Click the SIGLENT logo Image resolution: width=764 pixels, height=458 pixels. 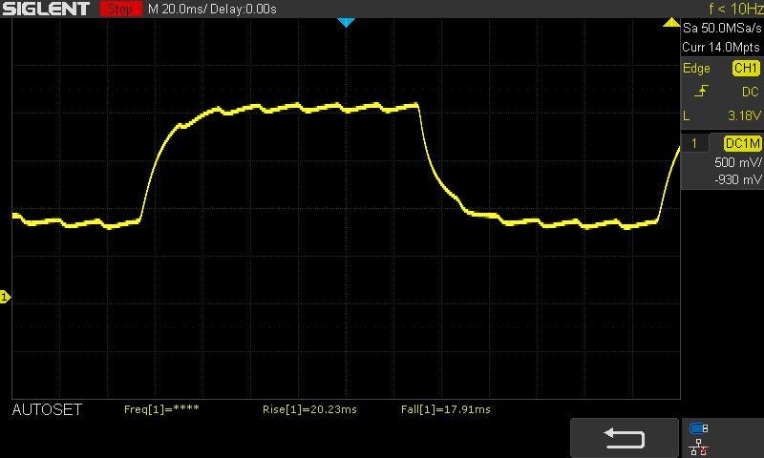(x=46, y=9)
